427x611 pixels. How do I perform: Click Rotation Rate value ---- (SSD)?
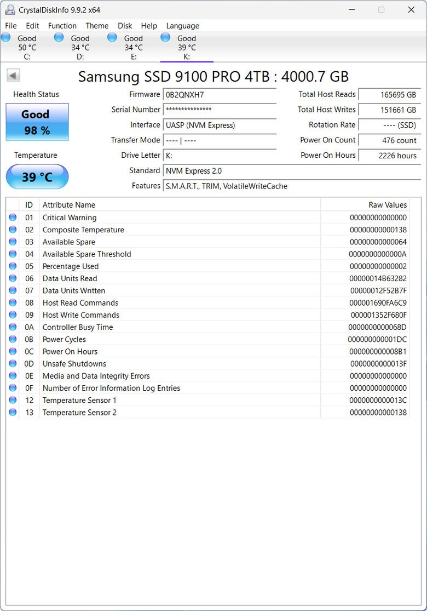pos(390,125)
